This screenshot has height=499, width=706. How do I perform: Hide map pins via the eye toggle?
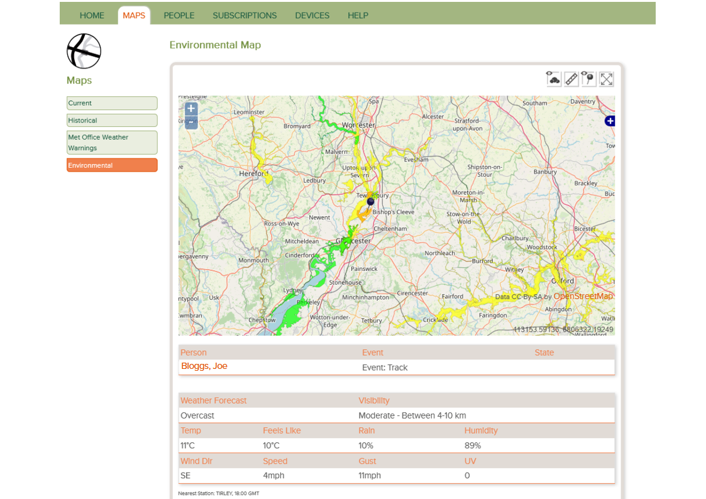pos(583,74)
